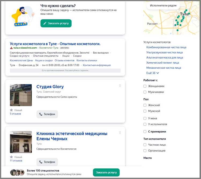Enable the Женщинами checkbox
201x179 pixels.
tap(145, 86)
